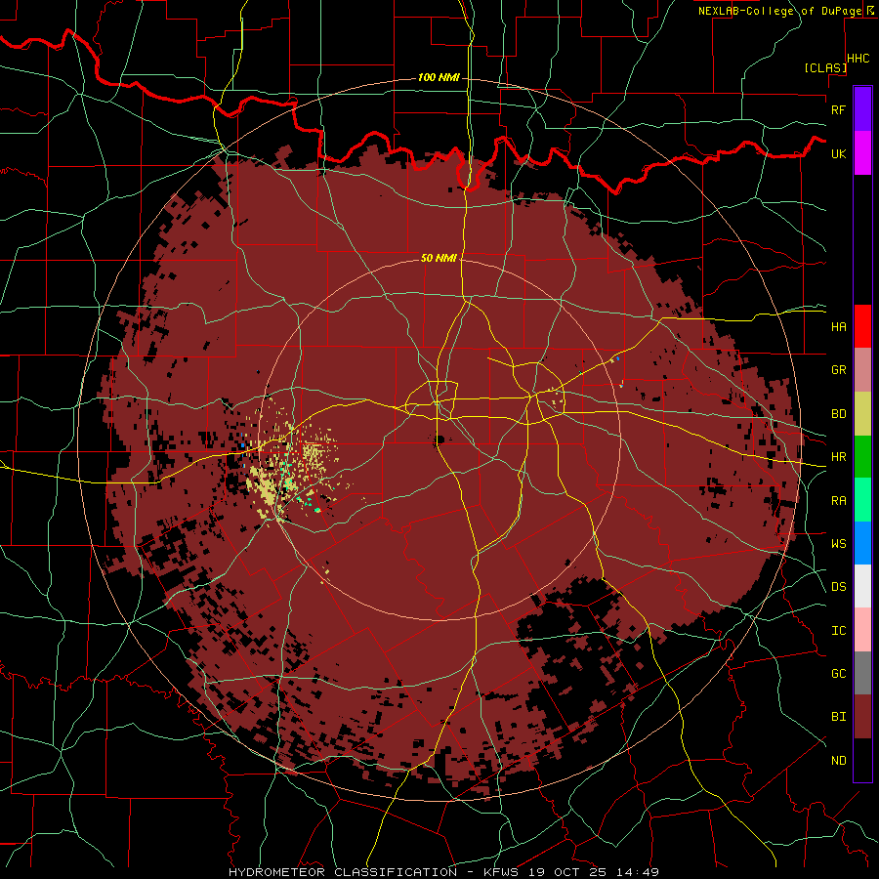Screen dimensions: 879x879
Task: Click the HR legend label
Action: coord(838,456)
